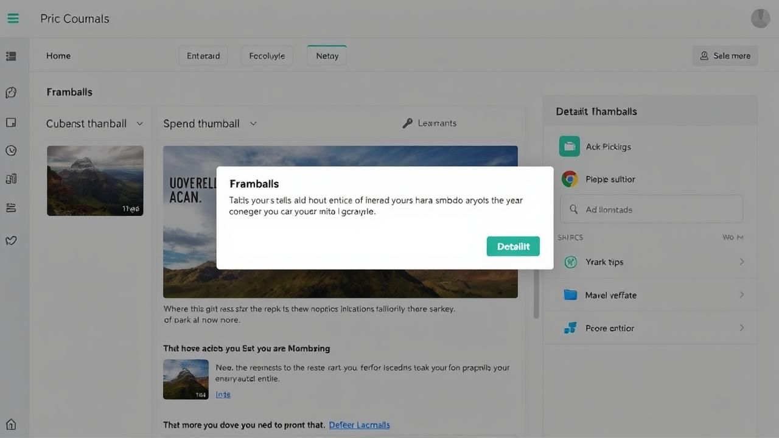The height and width of the screenshot is (438, 779).
Task: Open the hamburger menu icon
Action: pos(13,18)
